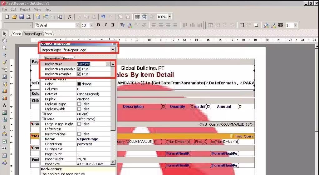Select the object pointer arrow tool
The image size is (319, 175).
tap(4, 34)
